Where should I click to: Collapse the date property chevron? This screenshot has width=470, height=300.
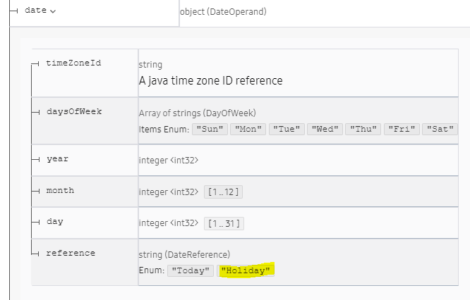coord(53,12)
